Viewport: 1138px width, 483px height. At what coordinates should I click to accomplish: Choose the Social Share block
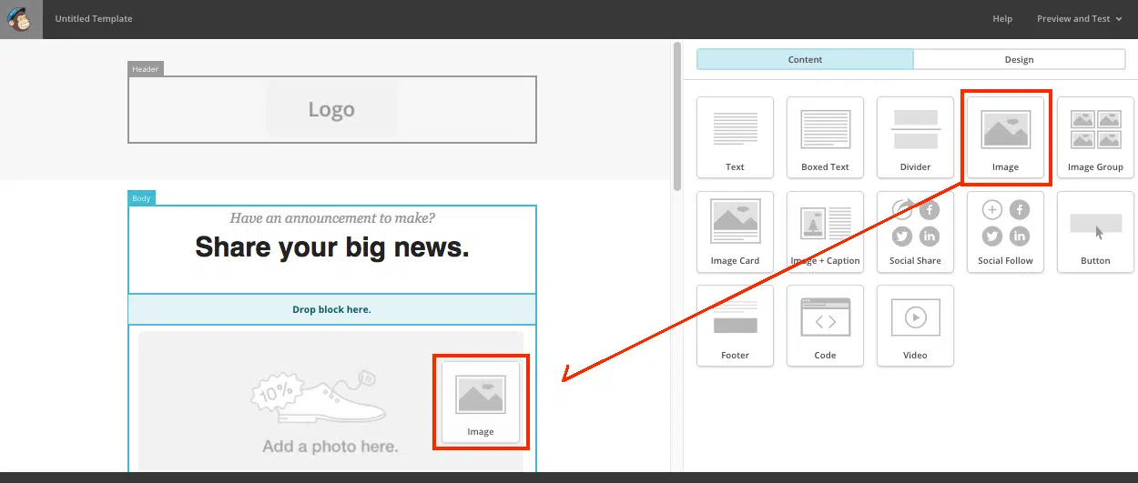tap(915, 231)
